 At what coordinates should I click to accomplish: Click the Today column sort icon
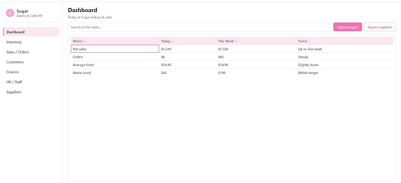pos(172,41)
